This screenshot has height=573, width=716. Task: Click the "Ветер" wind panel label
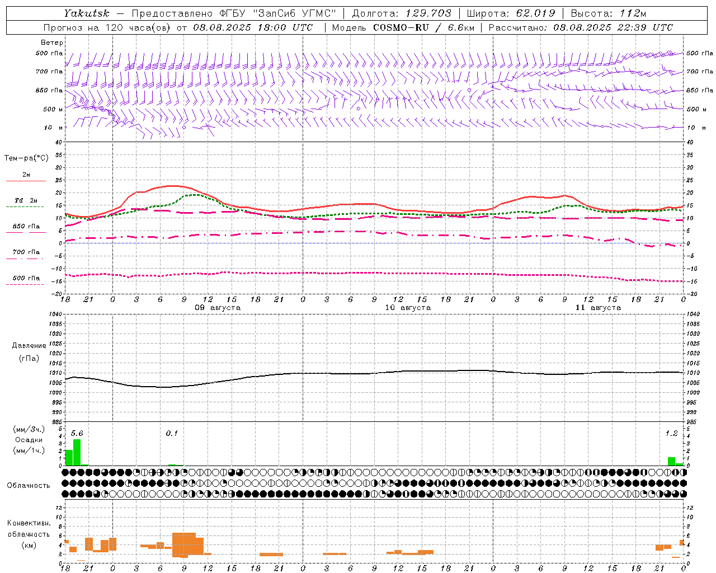[52, 43]
